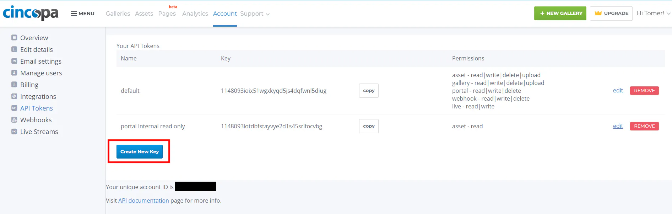Open the Analytics tab
The width and height of the screenshot is (672, 214).
(x=195, y=14)
